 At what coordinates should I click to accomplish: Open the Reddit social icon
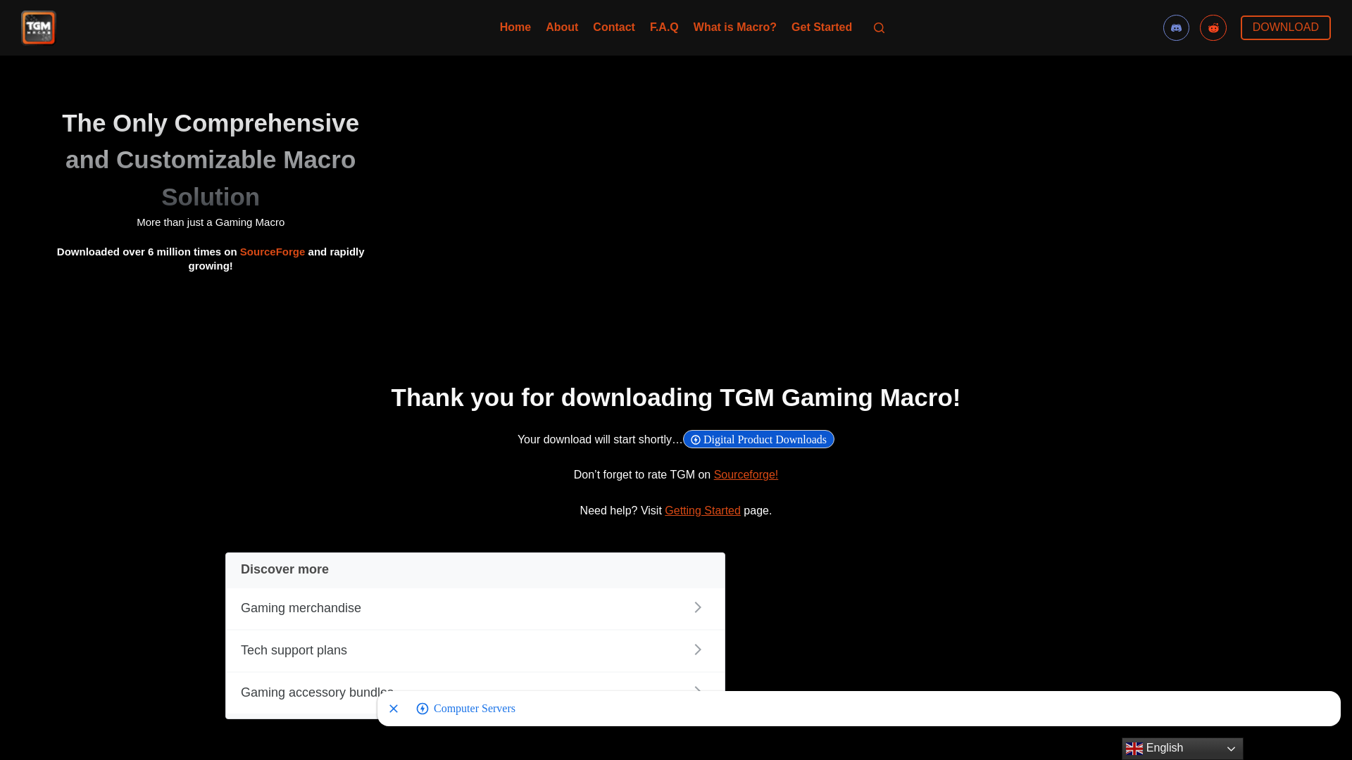1213,28
